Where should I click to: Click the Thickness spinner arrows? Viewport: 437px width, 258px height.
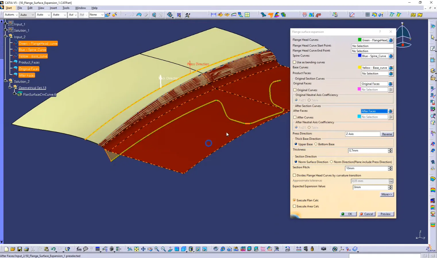tap(390, 151)
